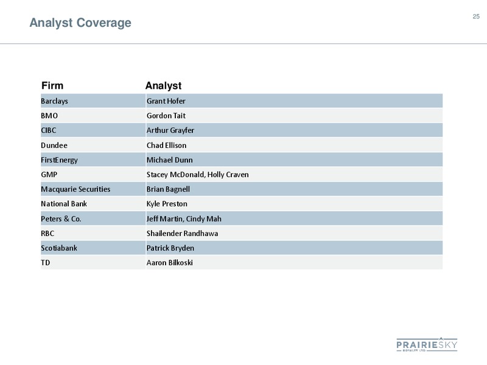
Task: Select the RBC firm cell
Action: [x=93, y=233]
